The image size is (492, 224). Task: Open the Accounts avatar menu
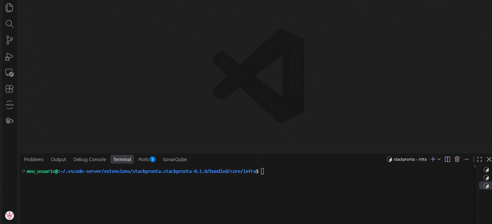point(10,216)
